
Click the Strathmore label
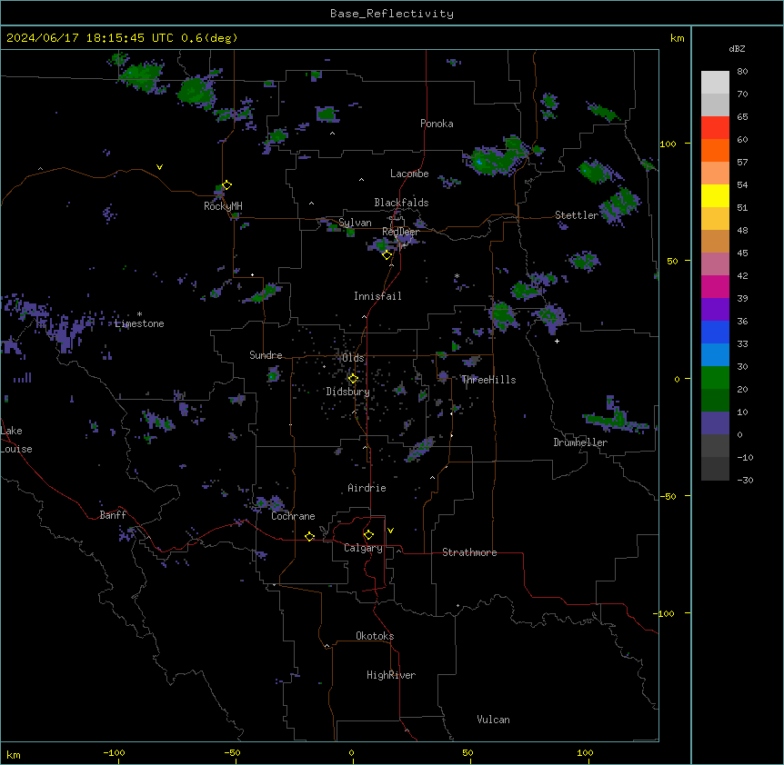click(469, 552)
